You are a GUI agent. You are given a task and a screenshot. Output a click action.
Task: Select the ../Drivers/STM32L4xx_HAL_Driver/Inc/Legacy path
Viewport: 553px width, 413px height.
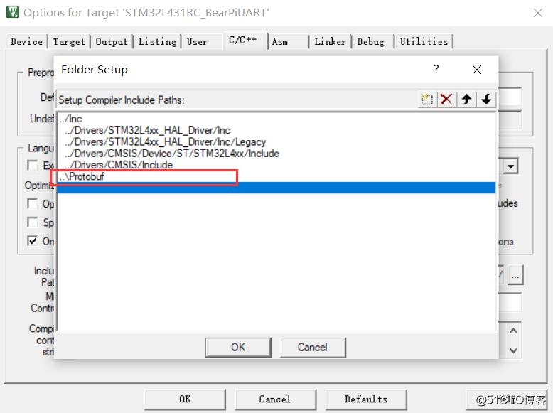pyautogui.click(x=276, y=141)
